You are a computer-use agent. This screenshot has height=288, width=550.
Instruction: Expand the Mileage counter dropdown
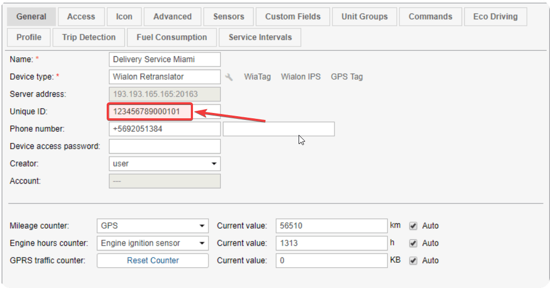(153, 226)
